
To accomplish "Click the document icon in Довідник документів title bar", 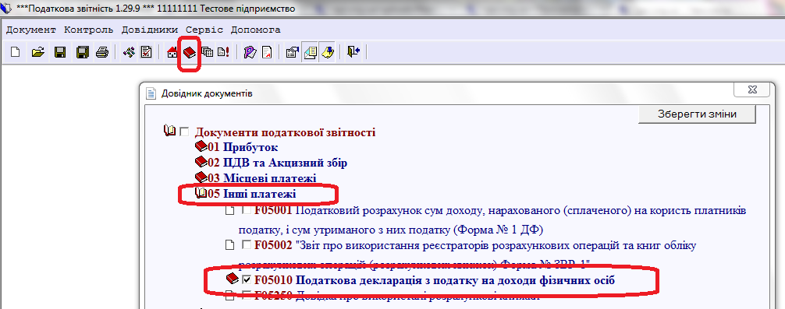I will 151,93.
